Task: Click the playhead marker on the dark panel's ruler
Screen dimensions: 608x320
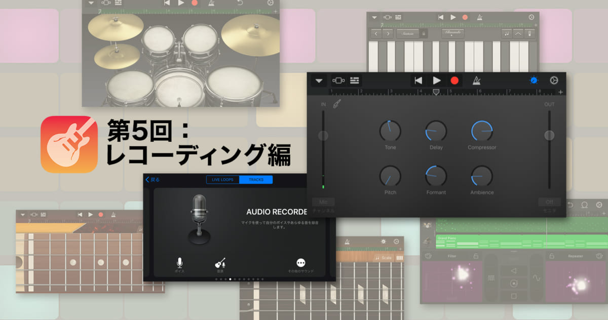Action: [436, 92]
